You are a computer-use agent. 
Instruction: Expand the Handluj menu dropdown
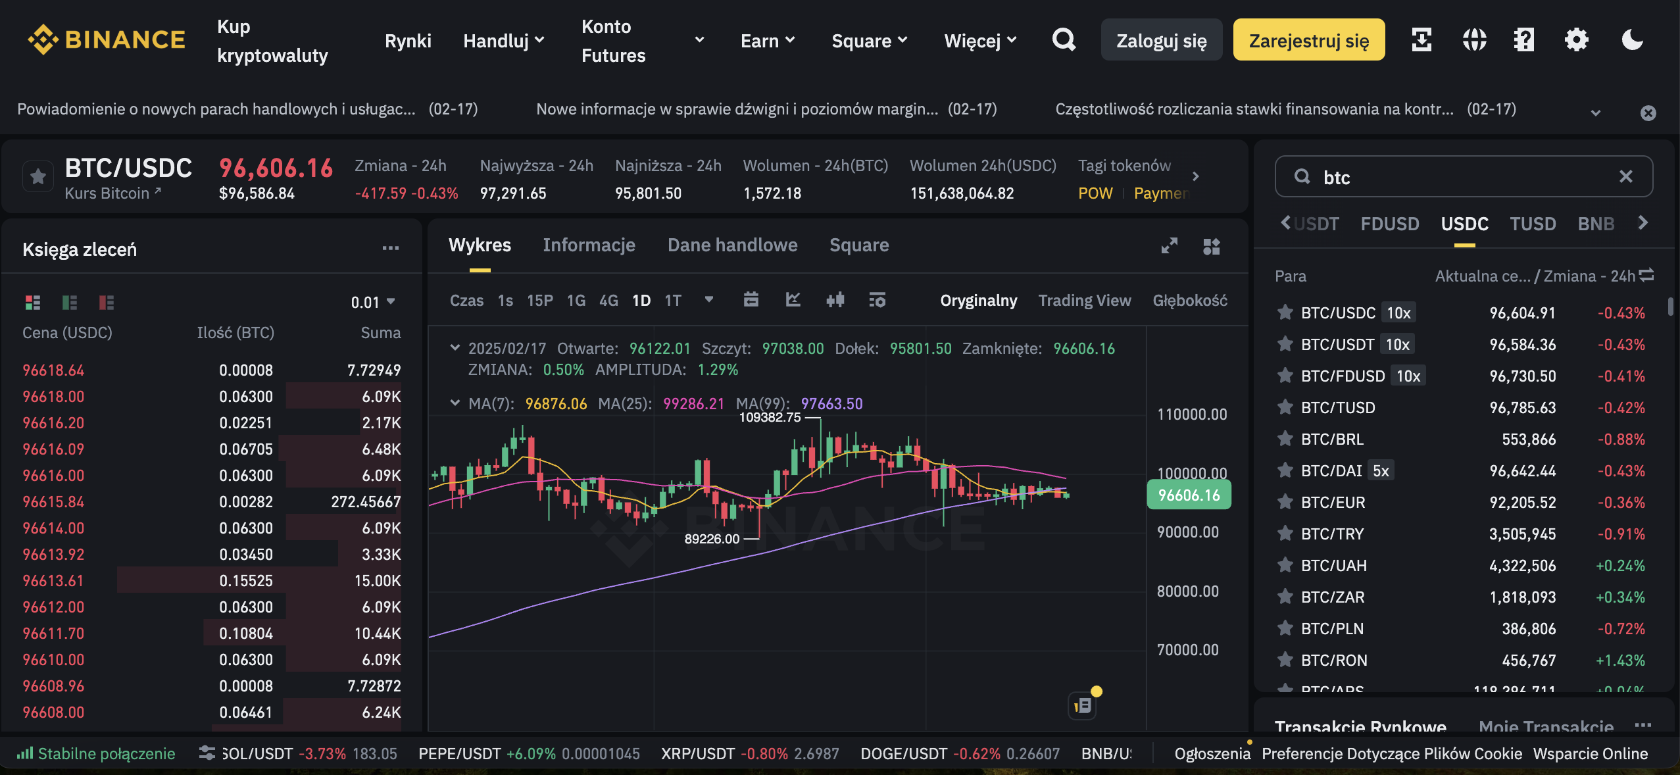[x=503, y=41]
